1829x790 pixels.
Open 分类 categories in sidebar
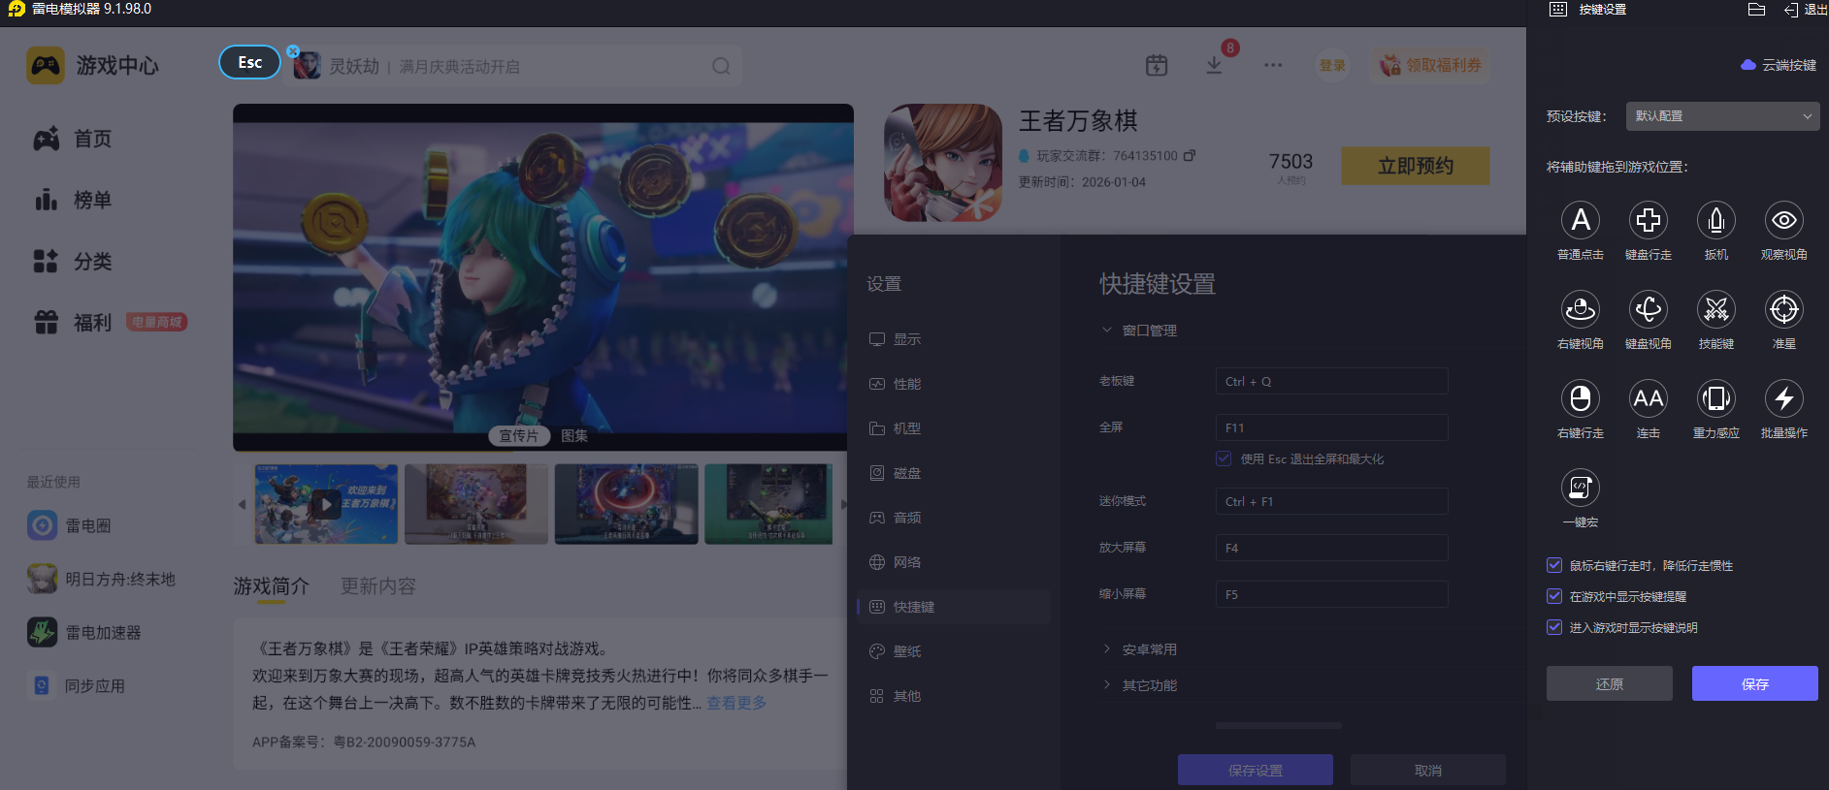(73, 261)
